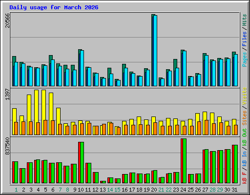Screen dimensions: 250x195
Task: Click the day 17 axis label
Action: (x=132, y=190)
